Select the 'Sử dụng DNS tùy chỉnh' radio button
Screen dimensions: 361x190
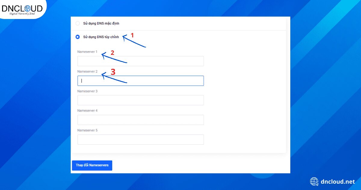click(x=78, y=37)
